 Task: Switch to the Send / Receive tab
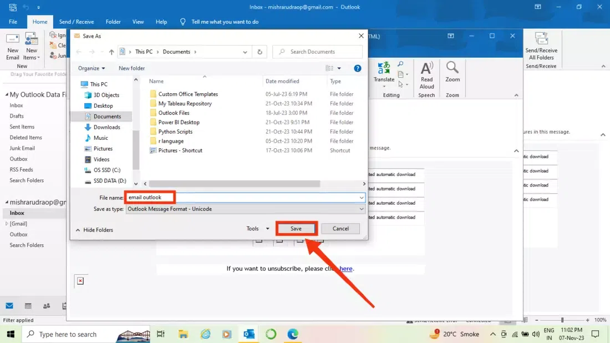click(77, 22)
